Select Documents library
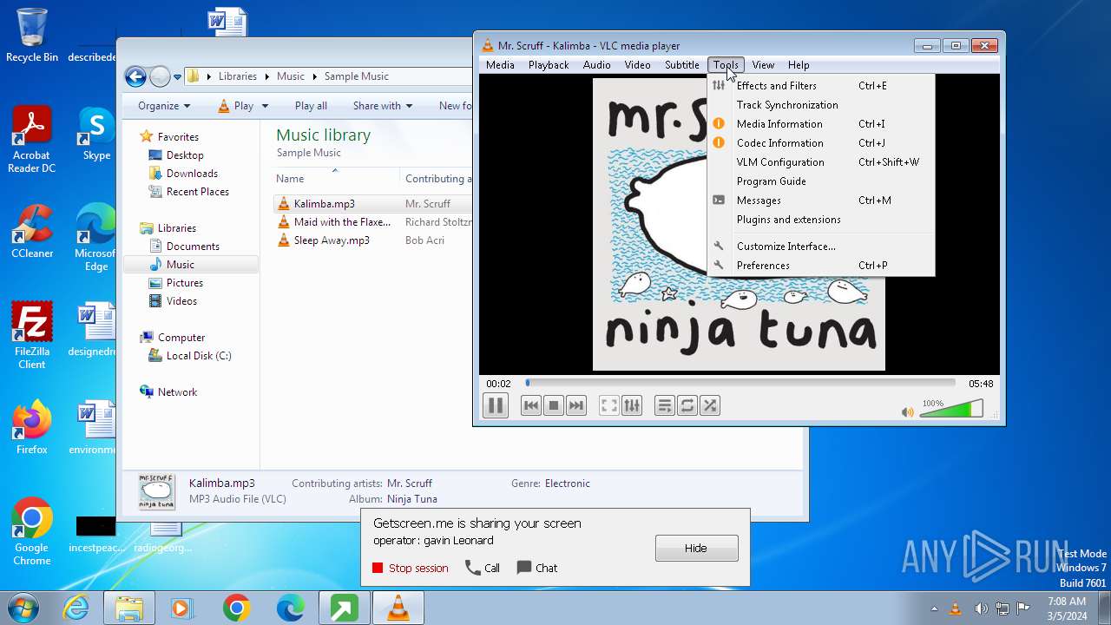 click(x=193, y=247)
